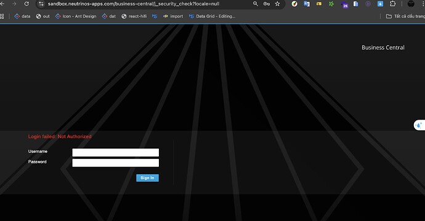The height and width of the screenshot is (221, 425).
Task: Open the Google Translate extension icon
Action: click(307, 4)
